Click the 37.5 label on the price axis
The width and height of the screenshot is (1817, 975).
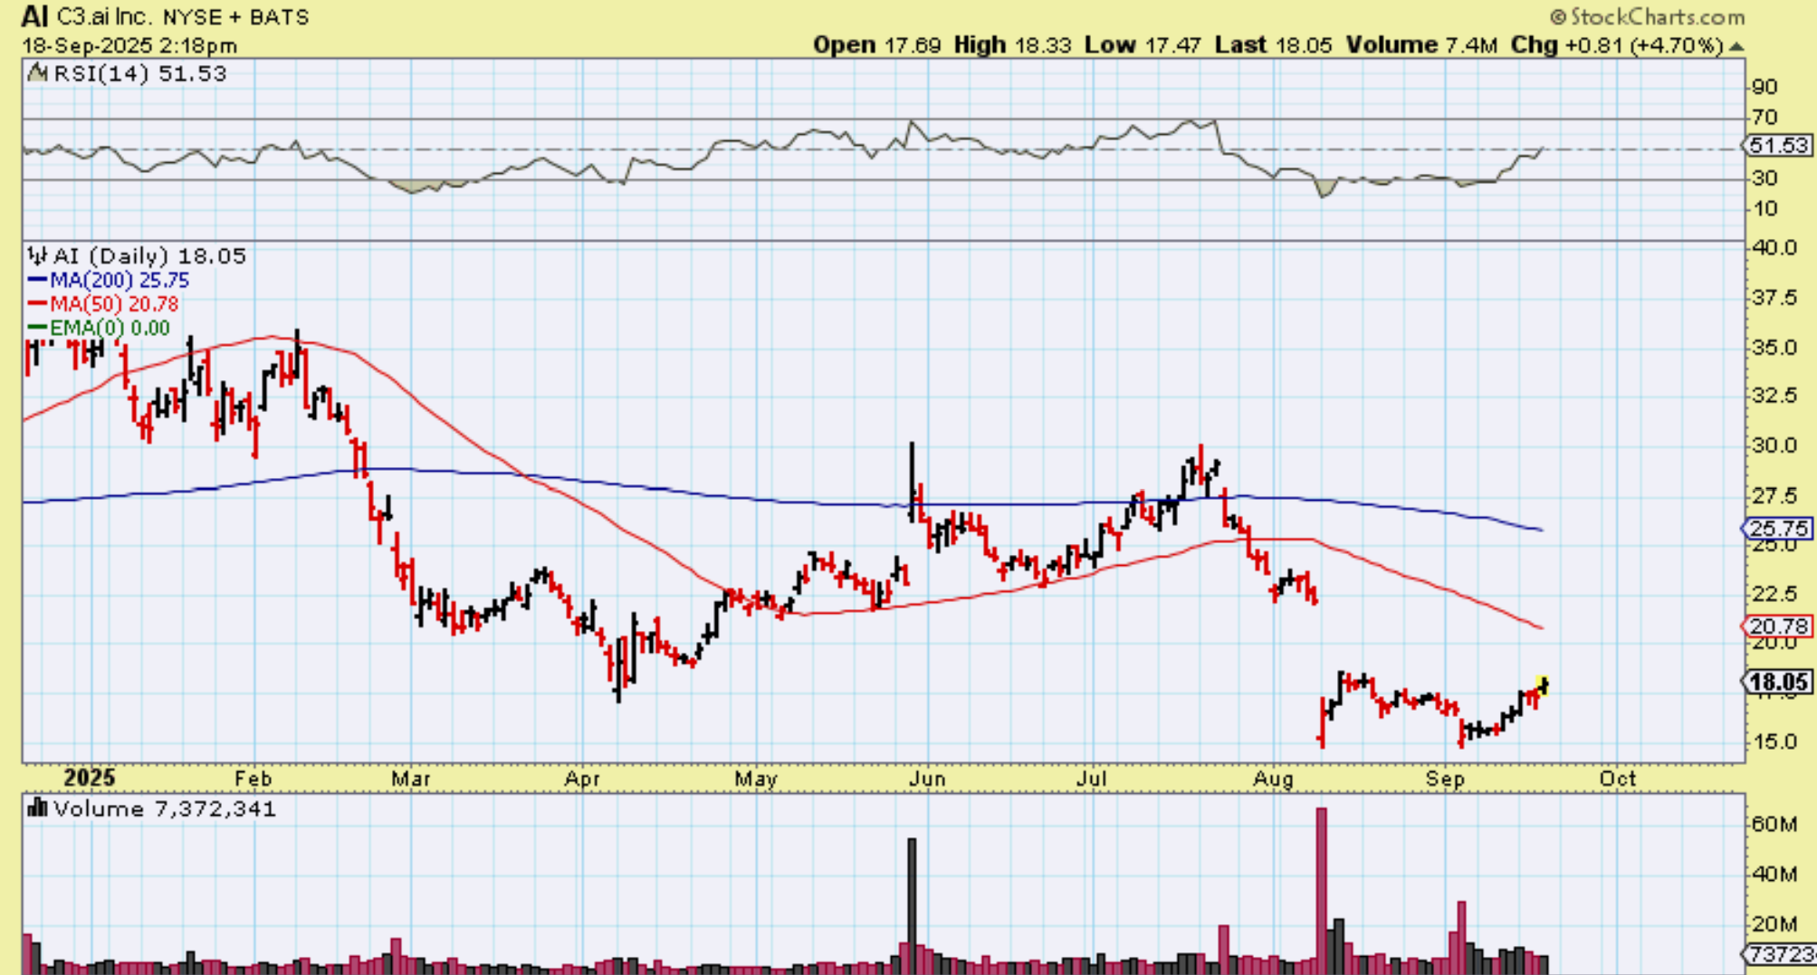click(x=1774, y=298)
